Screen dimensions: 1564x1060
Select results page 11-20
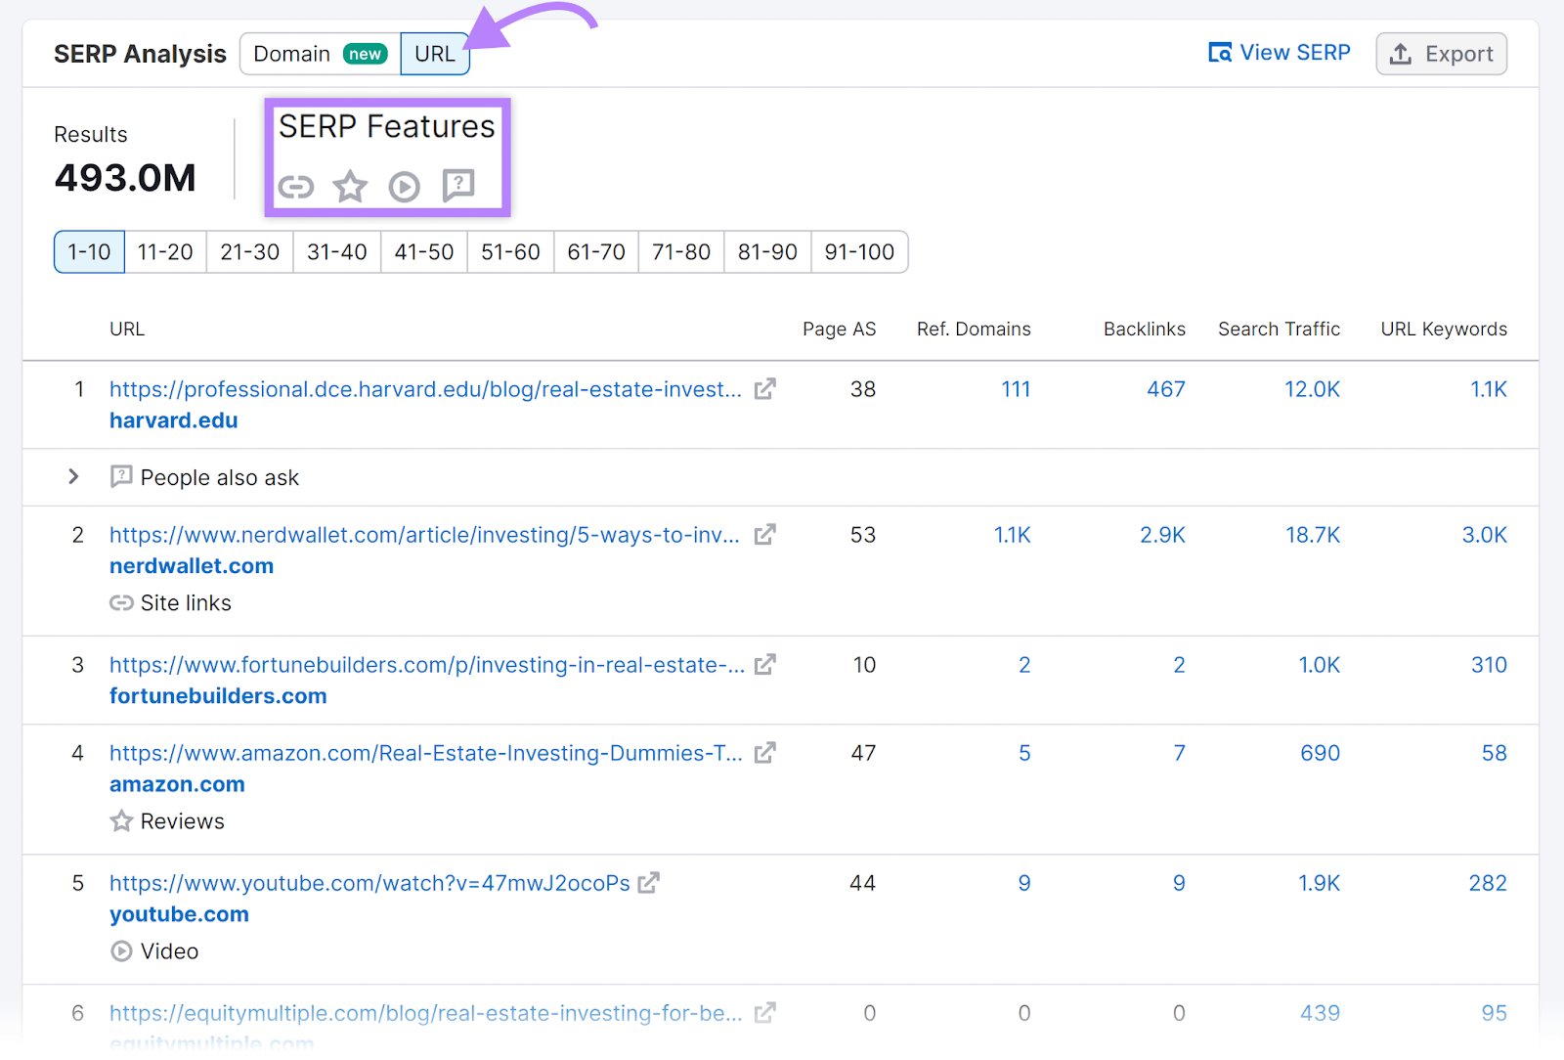click(165, 252)
